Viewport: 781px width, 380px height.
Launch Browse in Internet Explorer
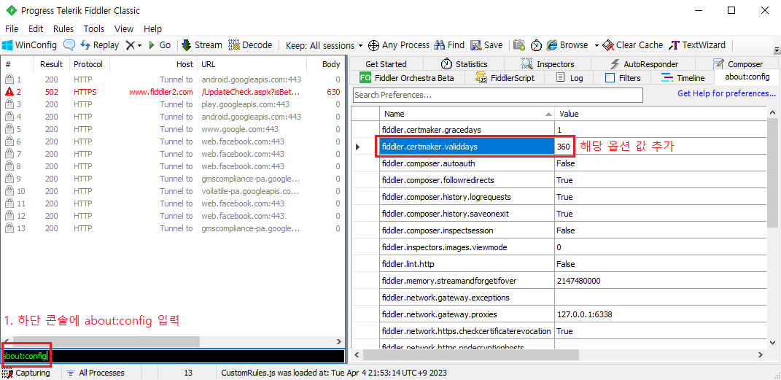coord(567,44)
